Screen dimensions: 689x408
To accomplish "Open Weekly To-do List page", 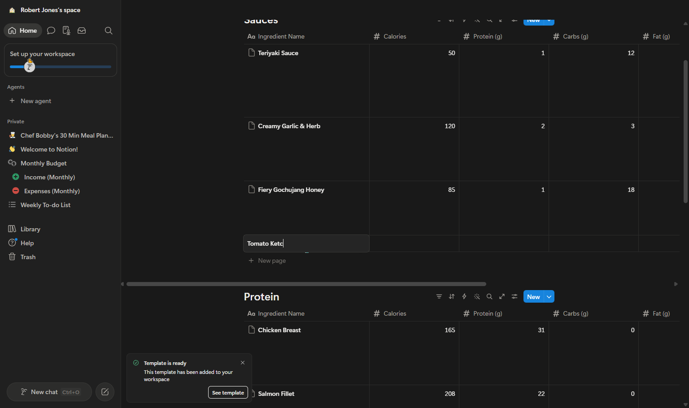I will click(x=45, y=205).
